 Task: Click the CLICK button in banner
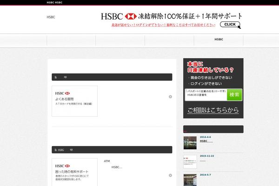(x=230, y=24)
